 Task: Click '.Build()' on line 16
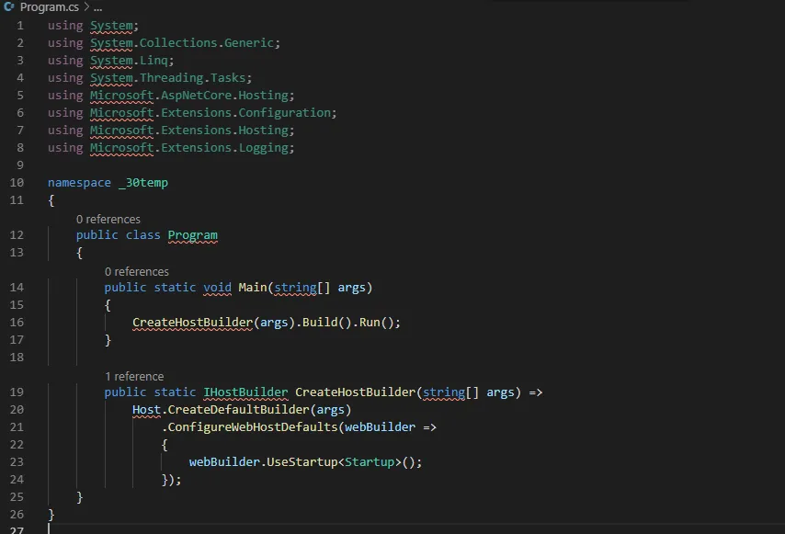(324, 323)
